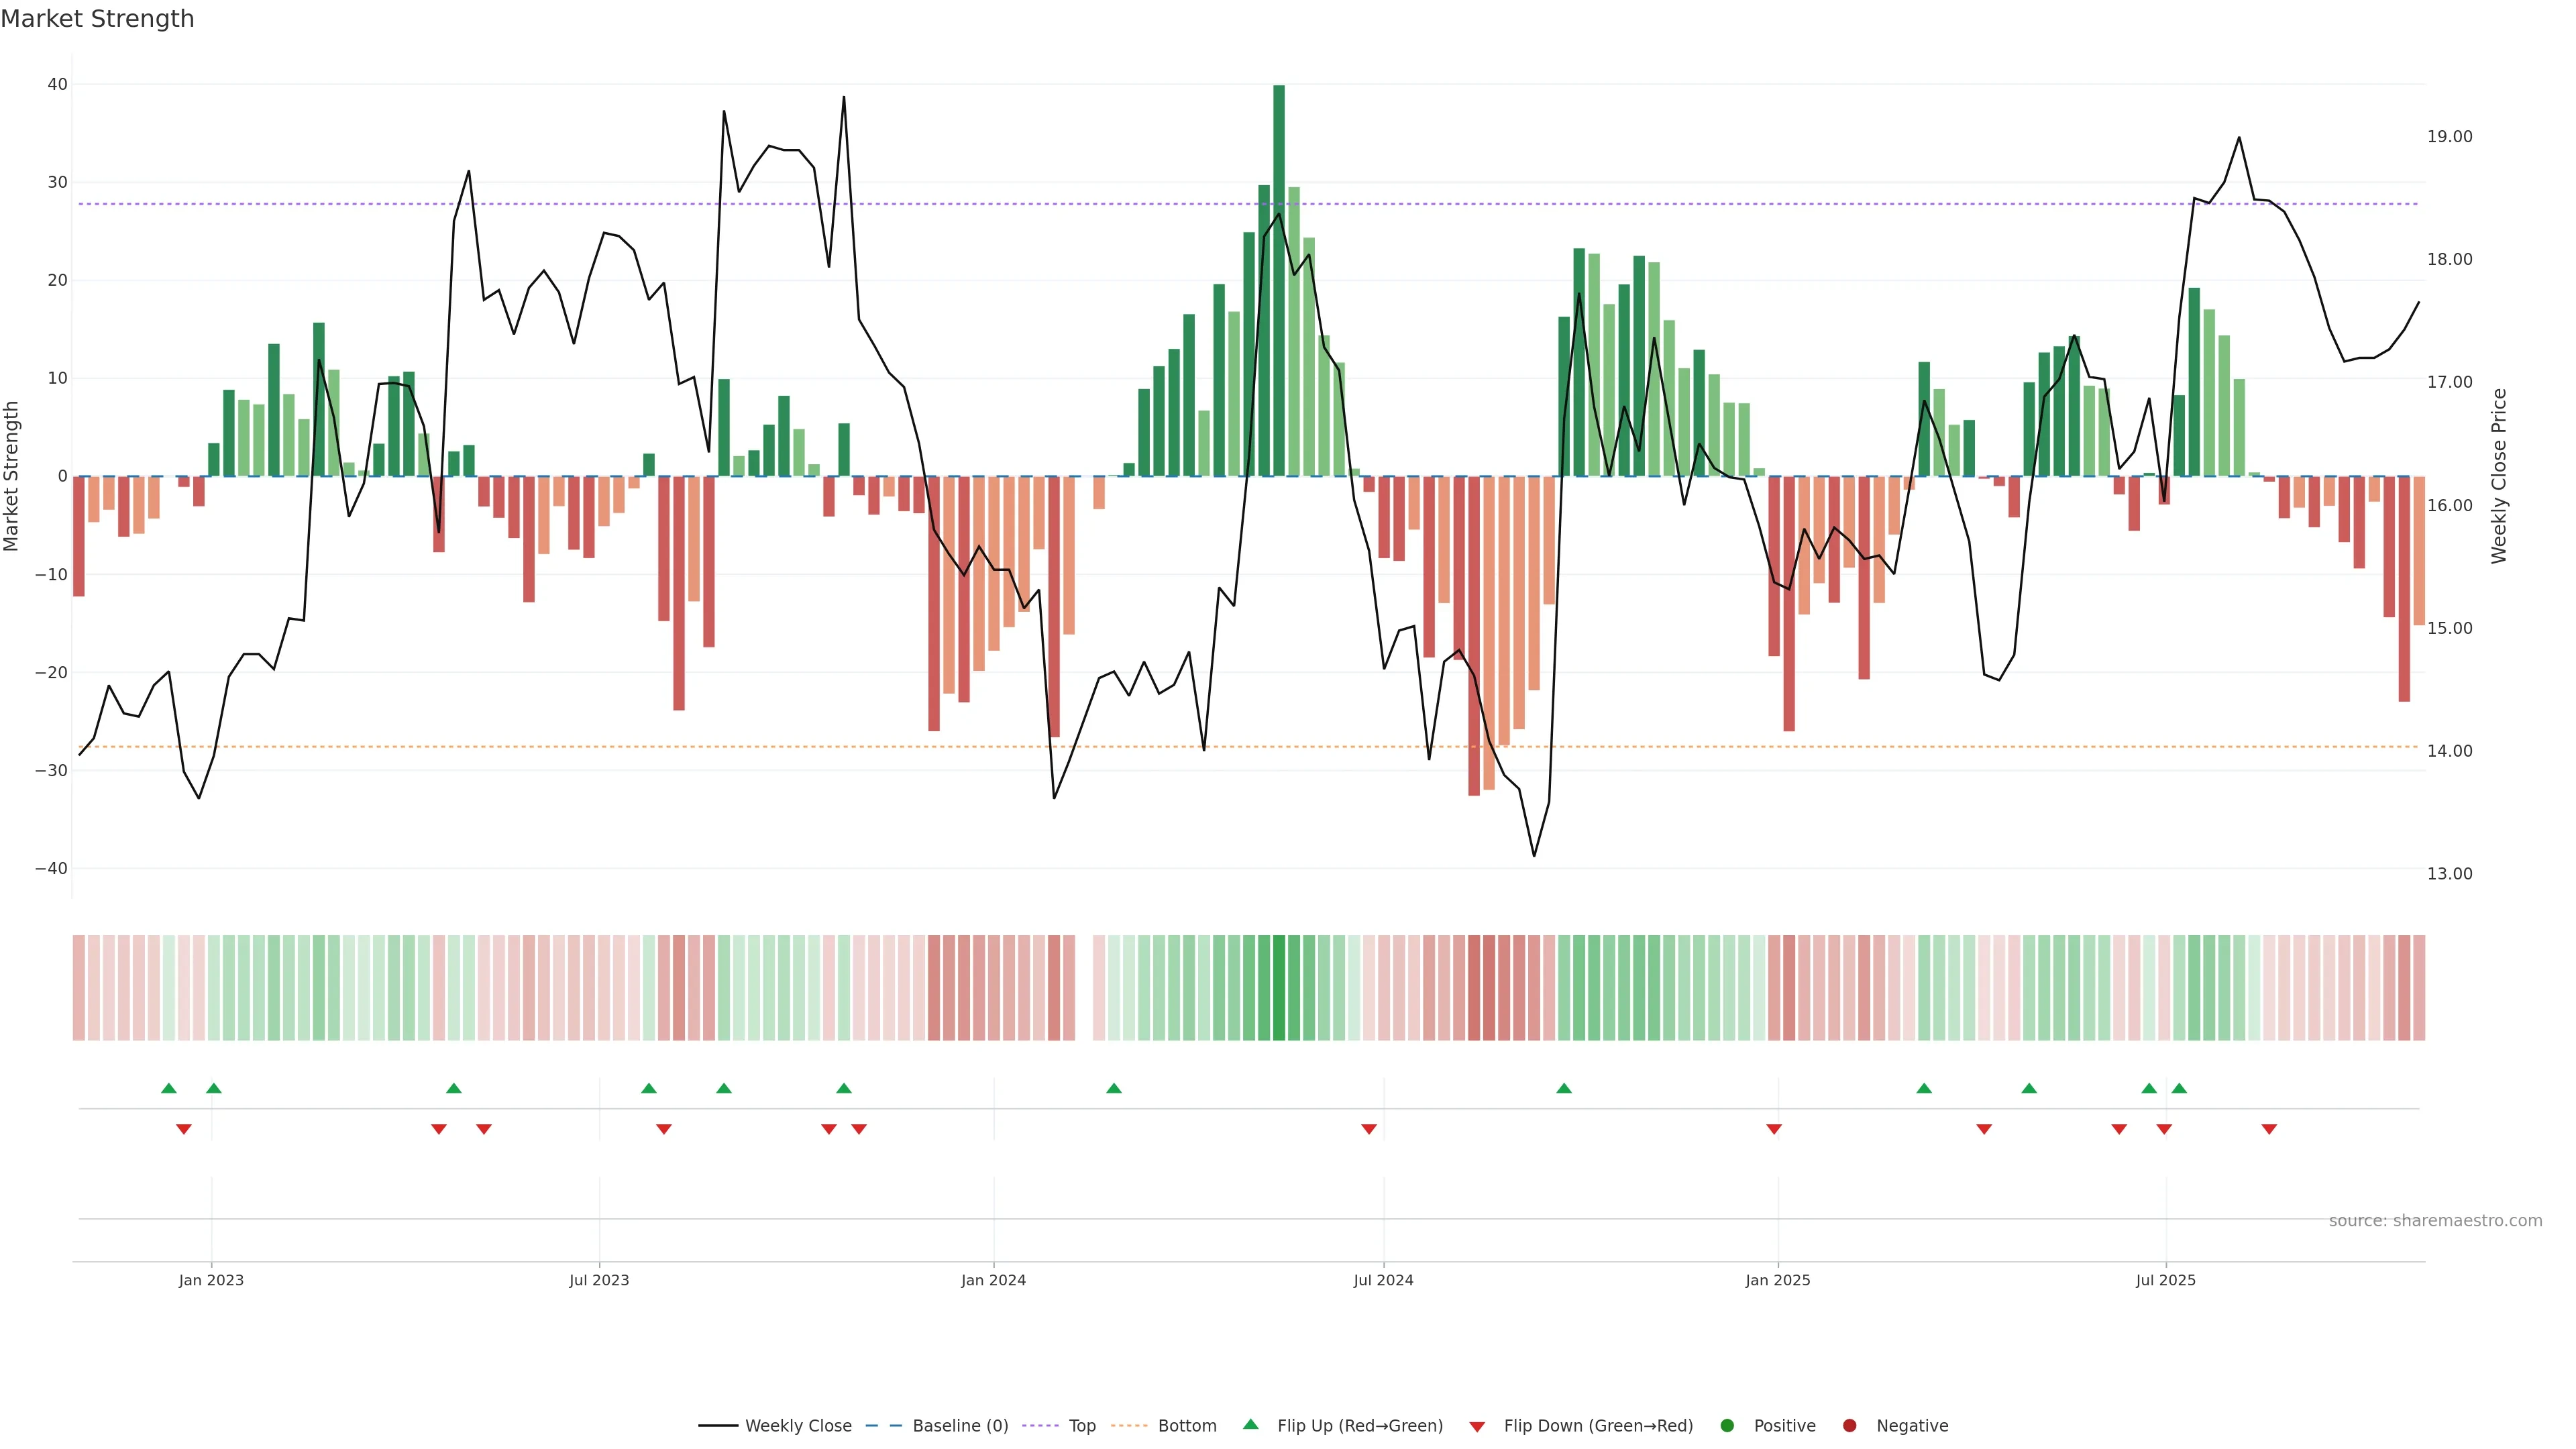Screen dimensions: 2576x1449
Task: Click the red flip-down marker just before Jul 2024
Action: (1369, 1129)
